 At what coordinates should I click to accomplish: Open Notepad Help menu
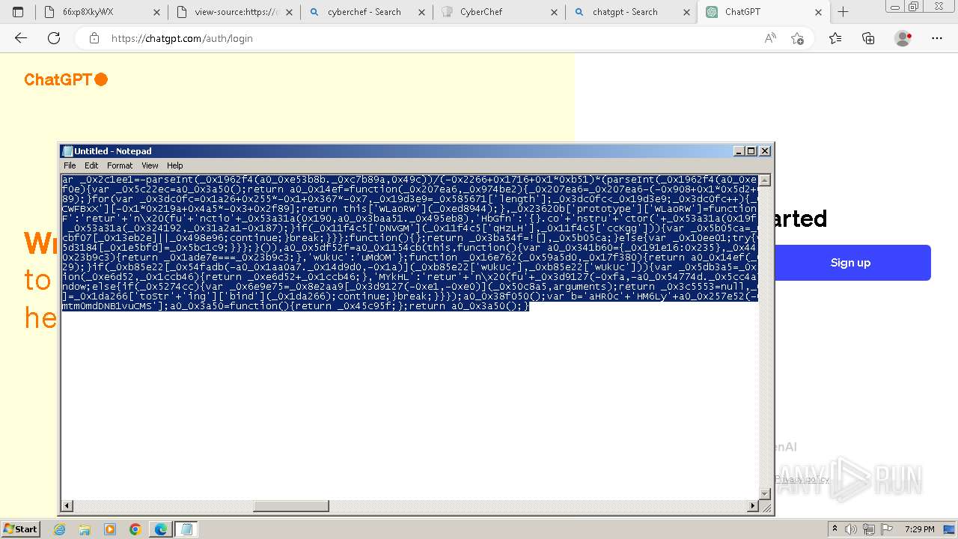coord(174,165)
